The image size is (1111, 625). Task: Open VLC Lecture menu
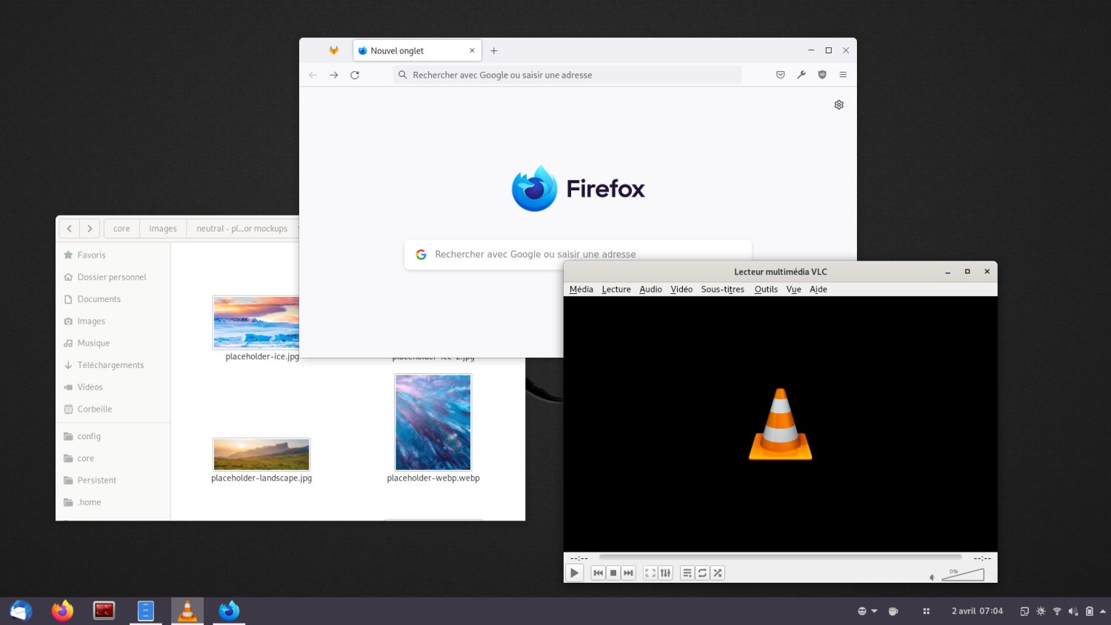[x=616, y=289]
